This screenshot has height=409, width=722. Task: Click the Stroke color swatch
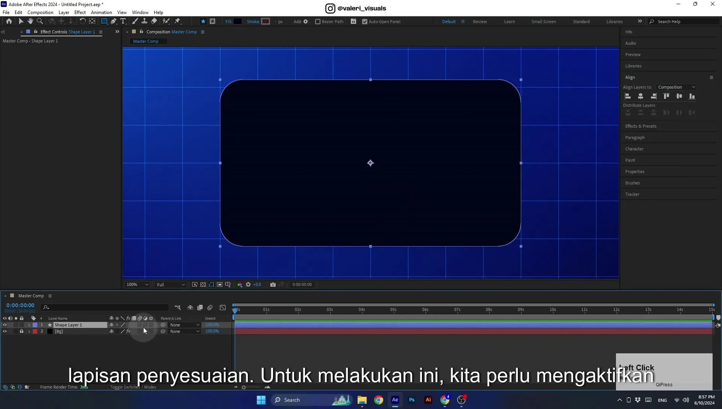(x=266, y=21)
